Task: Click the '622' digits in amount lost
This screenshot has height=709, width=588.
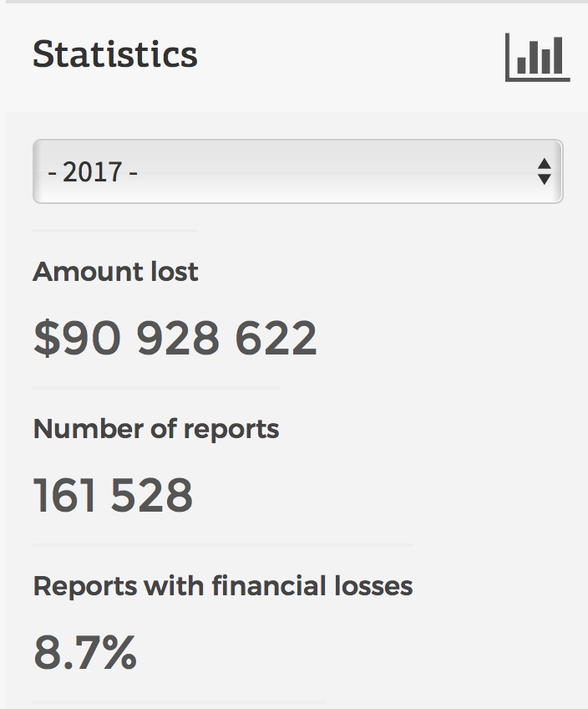Action: (276, 339)
